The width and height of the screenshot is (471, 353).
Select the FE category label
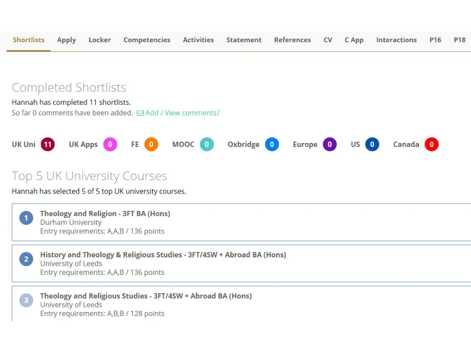coord(135,144)
